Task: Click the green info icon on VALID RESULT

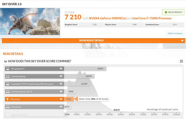Action: pyautogui.click(x=166, y=12)
